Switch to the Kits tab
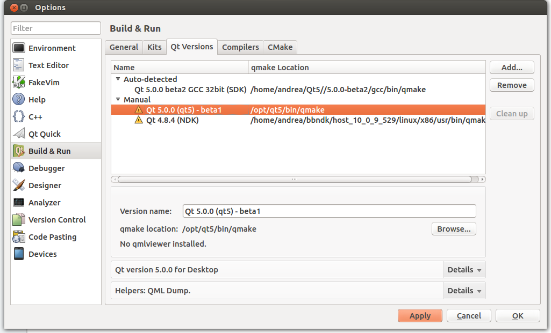The height and width of the screenshot is (333, 551). click(154, 47)
